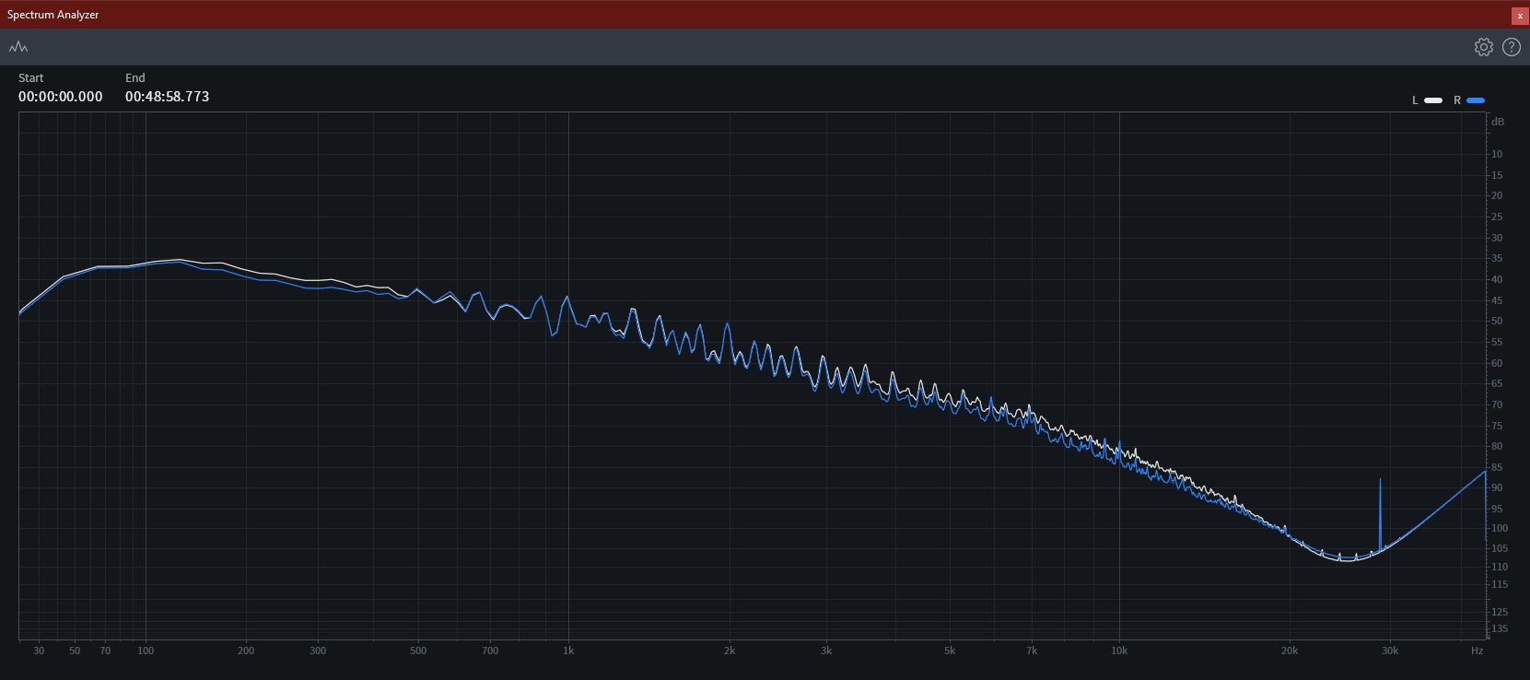Toggle the L channel white legend
The height and width of the screenshot is (680, 1530).
click(1428, 100)
